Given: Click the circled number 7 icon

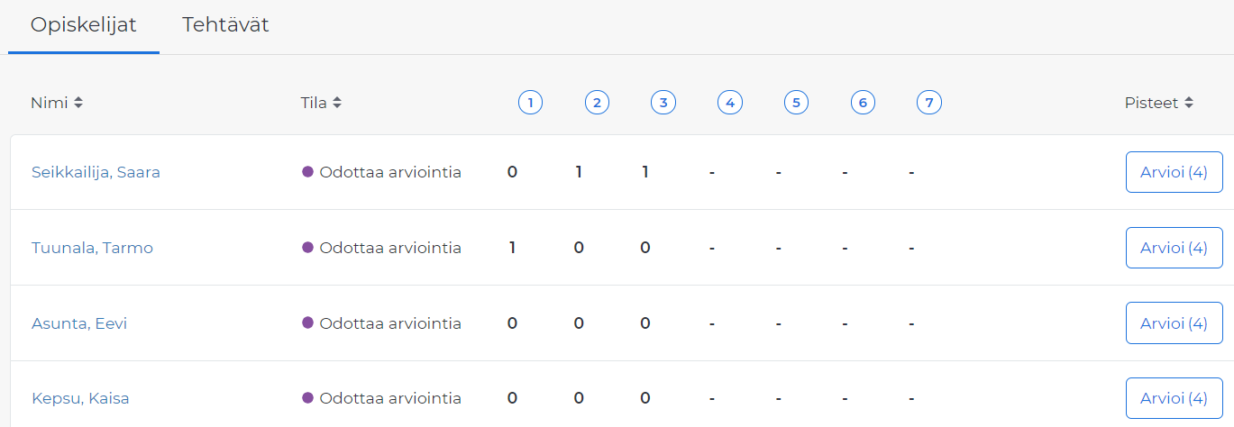Looking at the screenshot, I should click(929, 103).
